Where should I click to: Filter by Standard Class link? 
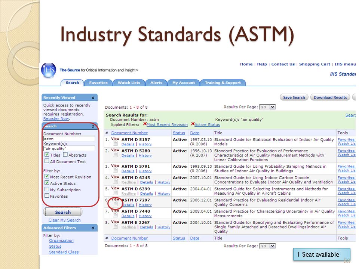64,252
